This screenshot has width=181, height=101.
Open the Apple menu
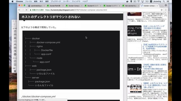point(12,1)
